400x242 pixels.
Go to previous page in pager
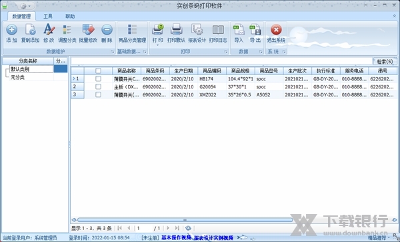tap(129, 228)
